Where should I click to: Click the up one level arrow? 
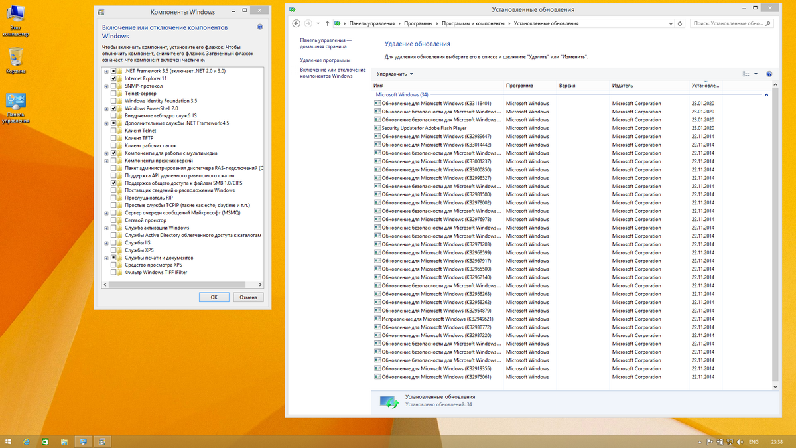(x=327, y=23)
